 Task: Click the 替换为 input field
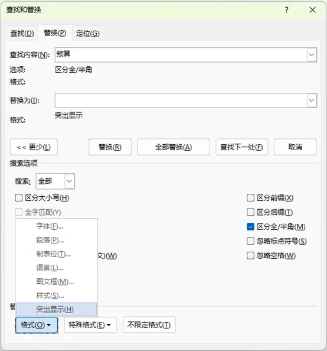click(181, 100)
